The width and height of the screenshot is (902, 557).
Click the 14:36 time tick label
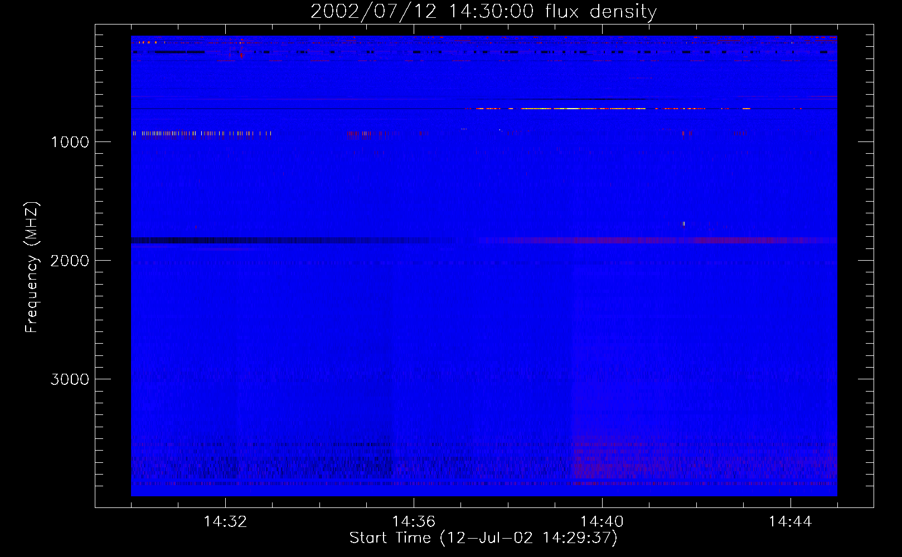[x=414, y=522]
